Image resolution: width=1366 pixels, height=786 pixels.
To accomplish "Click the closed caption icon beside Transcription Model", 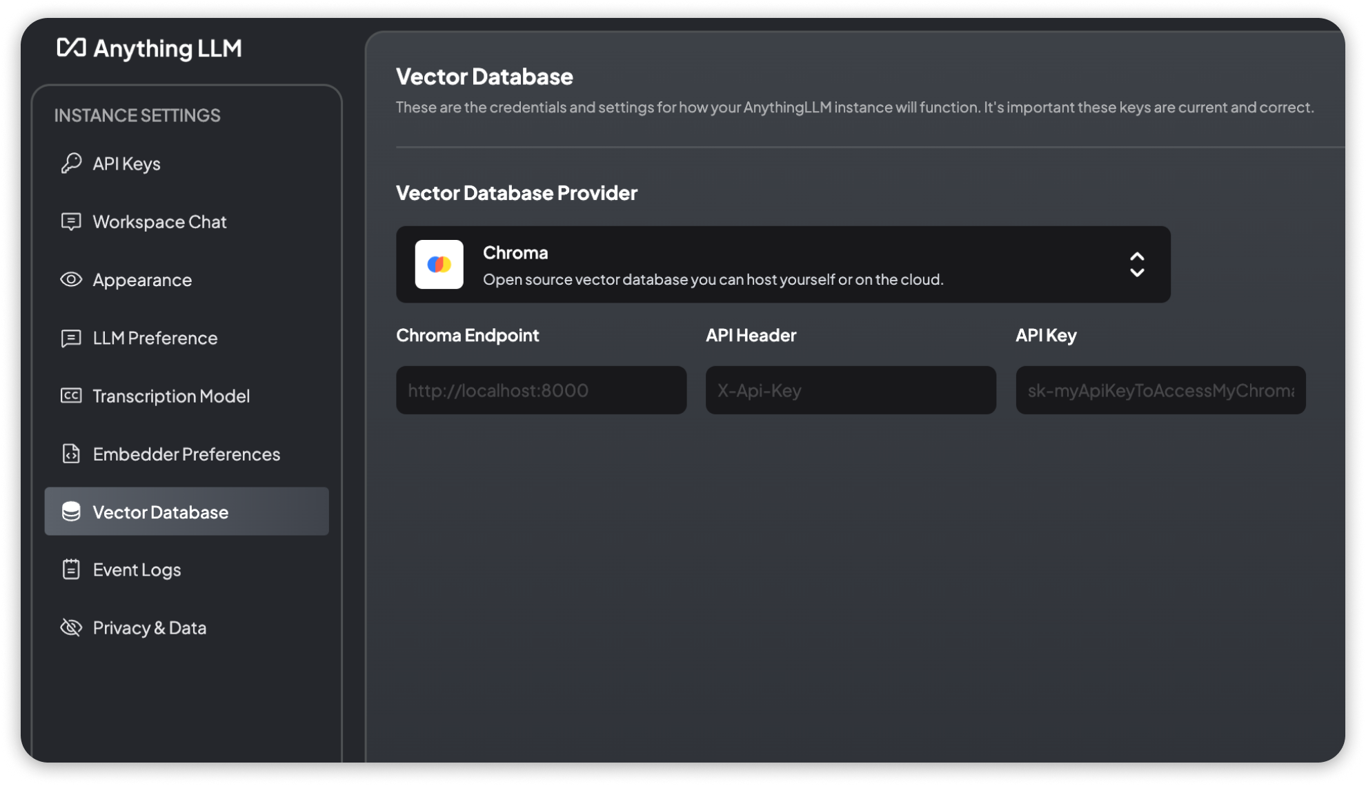I will click(71, 395).
